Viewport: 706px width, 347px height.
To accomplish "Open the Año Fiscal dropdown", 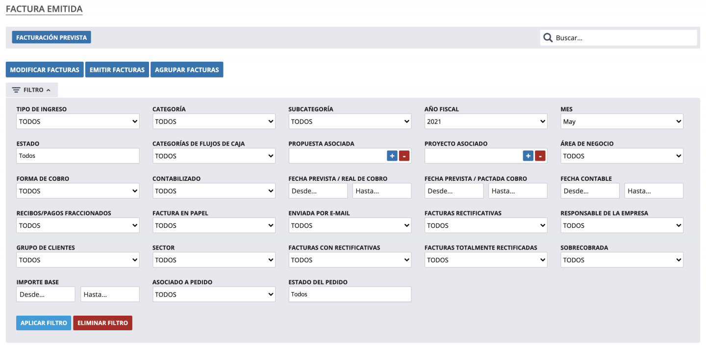I will click(x=485, y=122).
